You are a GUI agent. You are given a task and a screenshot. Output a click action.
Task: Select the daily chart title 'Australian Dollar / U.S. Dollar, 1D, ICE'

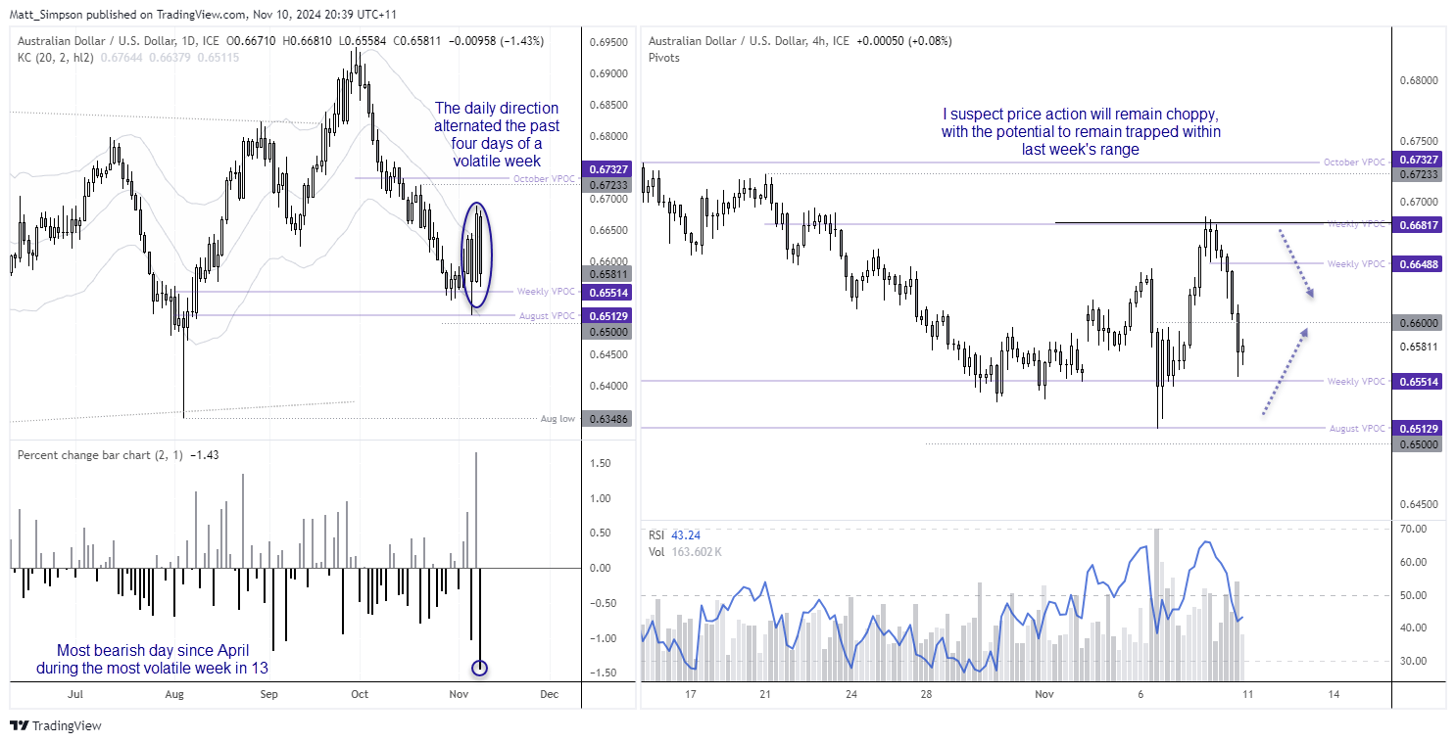pos(120,41)
